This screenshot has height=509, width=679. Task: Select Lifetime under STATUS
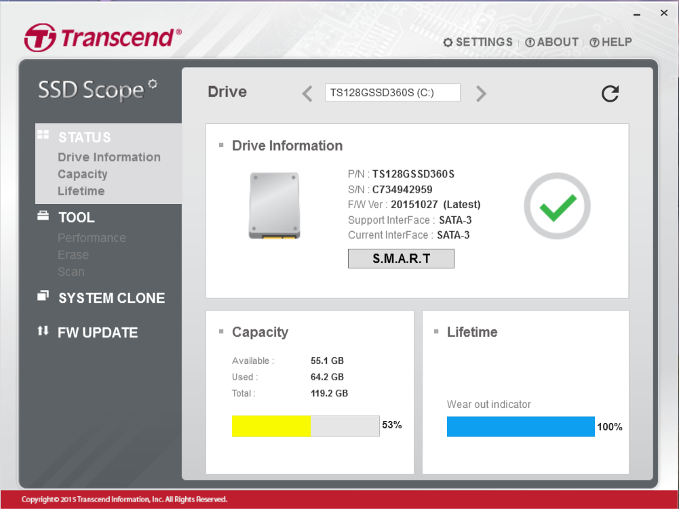click(80, 191)
